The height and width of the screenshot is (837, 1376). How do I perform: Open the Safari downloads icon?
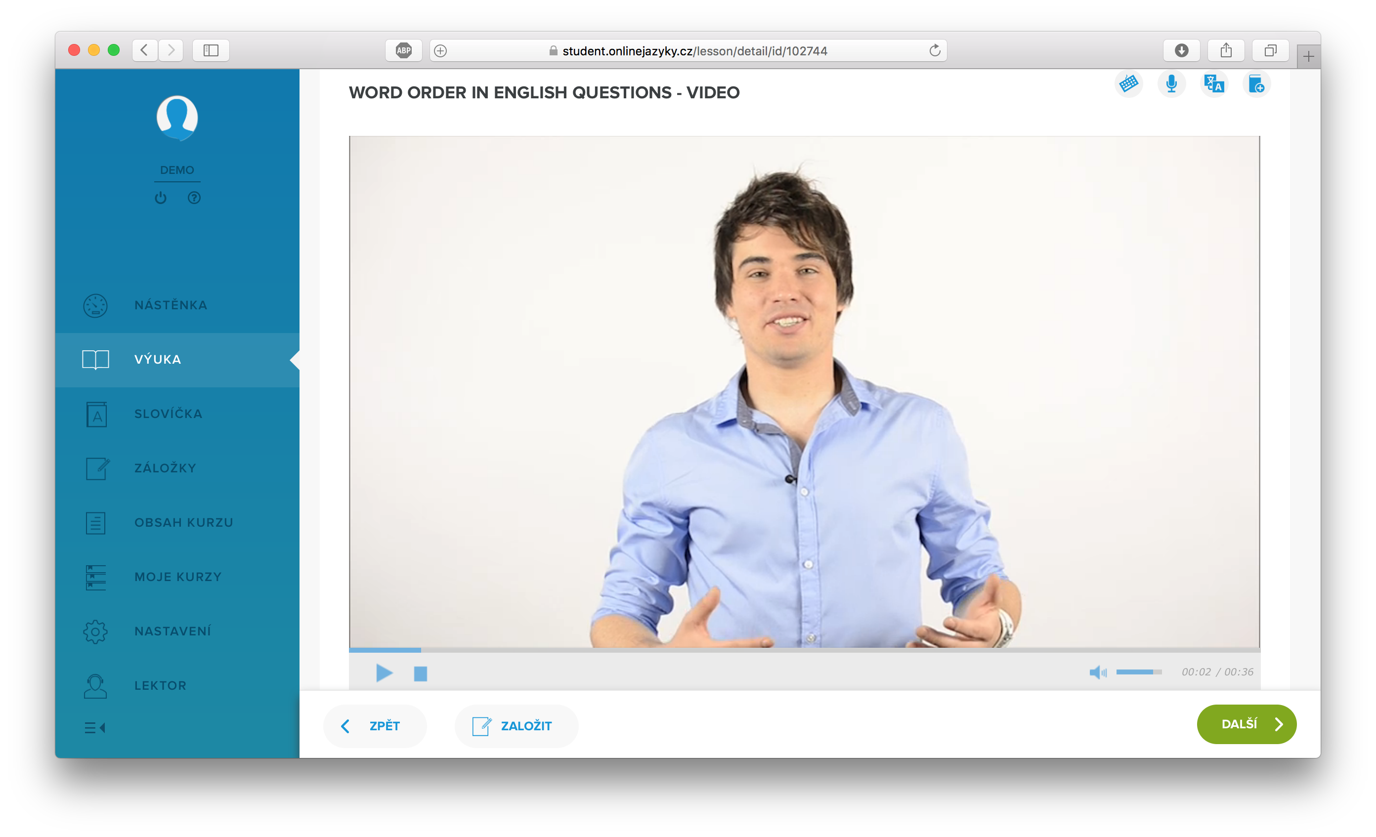pyautogui.click(x=1181, y=51)
